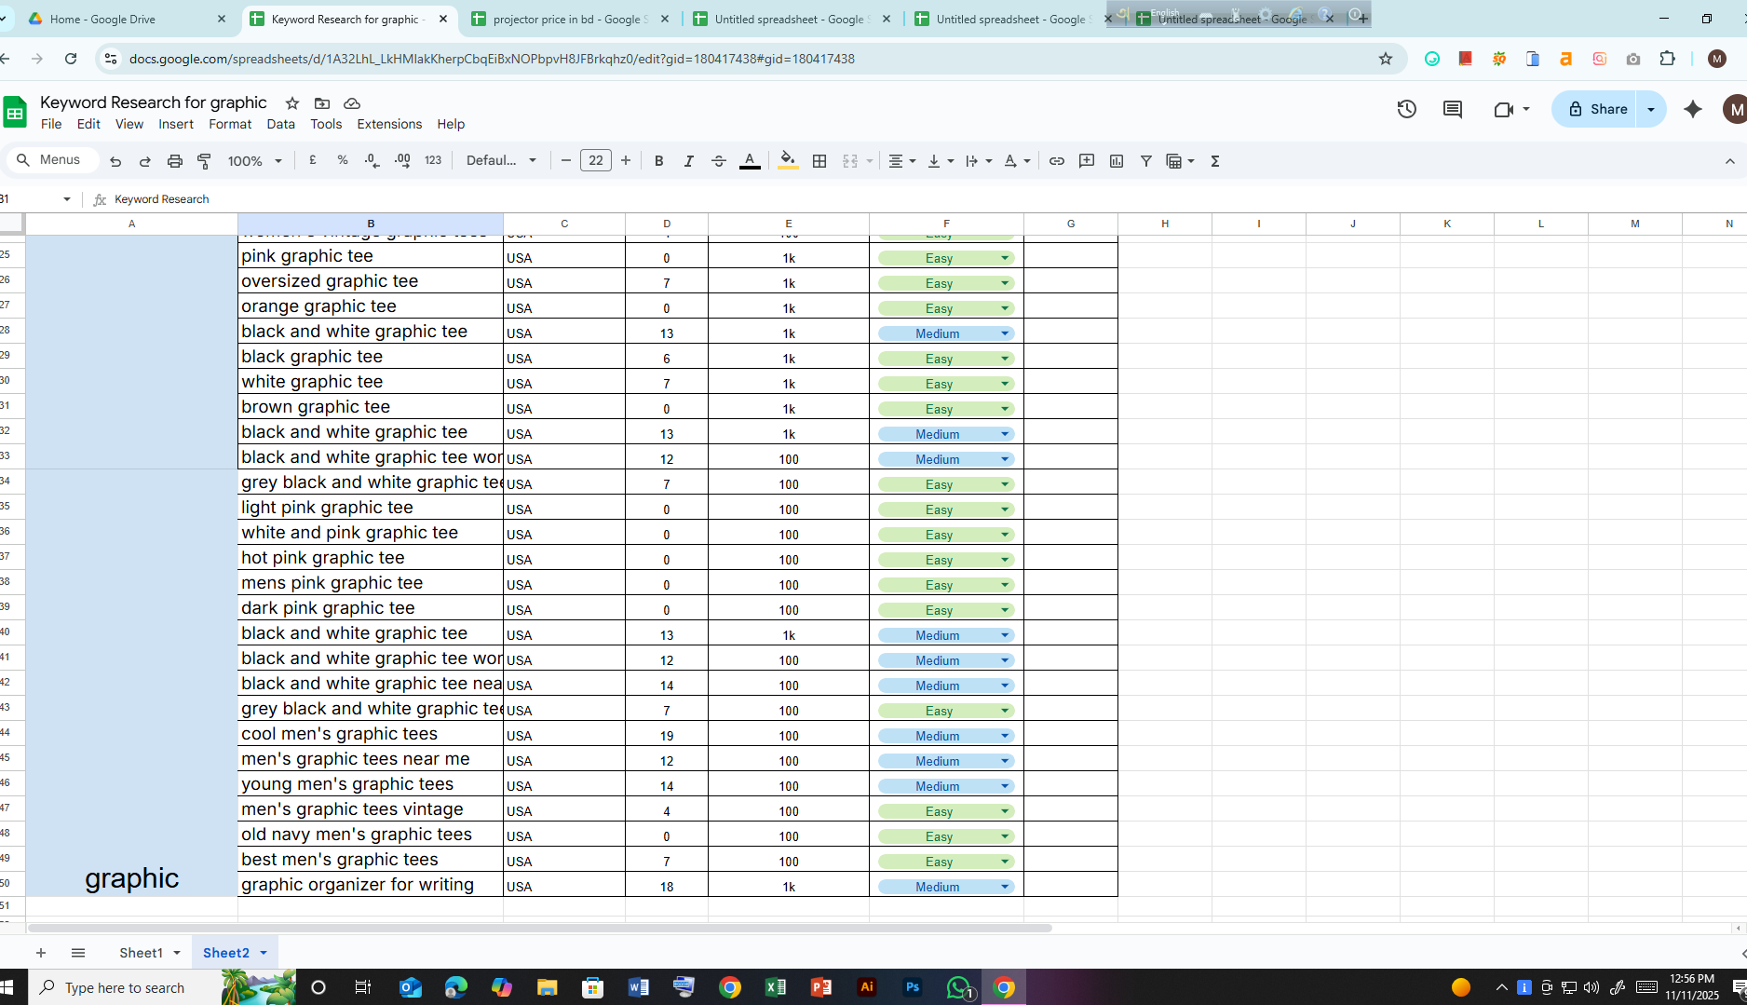The width and height of the screenshot is (1747, 1005).
Task: Open WhatsApp from the taskbar
Action: click(x=958, y=986)
